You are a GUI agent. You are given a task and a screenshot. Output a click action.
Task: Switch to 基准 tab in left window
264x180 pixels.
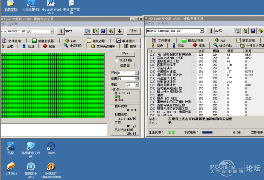9,46
